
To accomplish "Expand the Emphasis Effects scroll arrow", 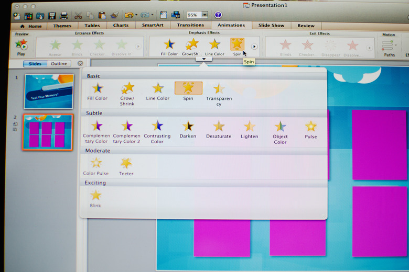I will pyautogui.click(x=254, y=47).
